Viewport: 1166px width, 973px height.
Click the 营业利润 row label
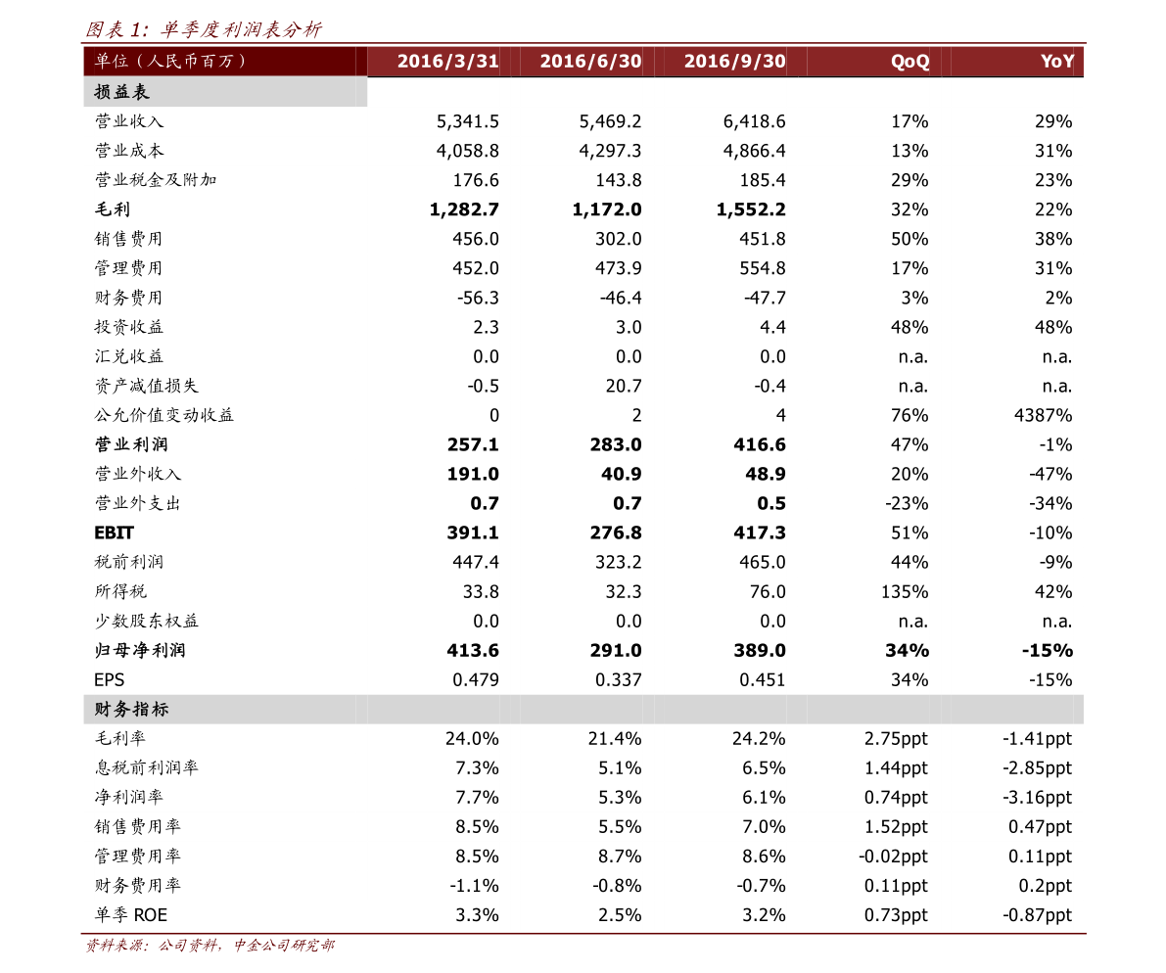(131, 444)
